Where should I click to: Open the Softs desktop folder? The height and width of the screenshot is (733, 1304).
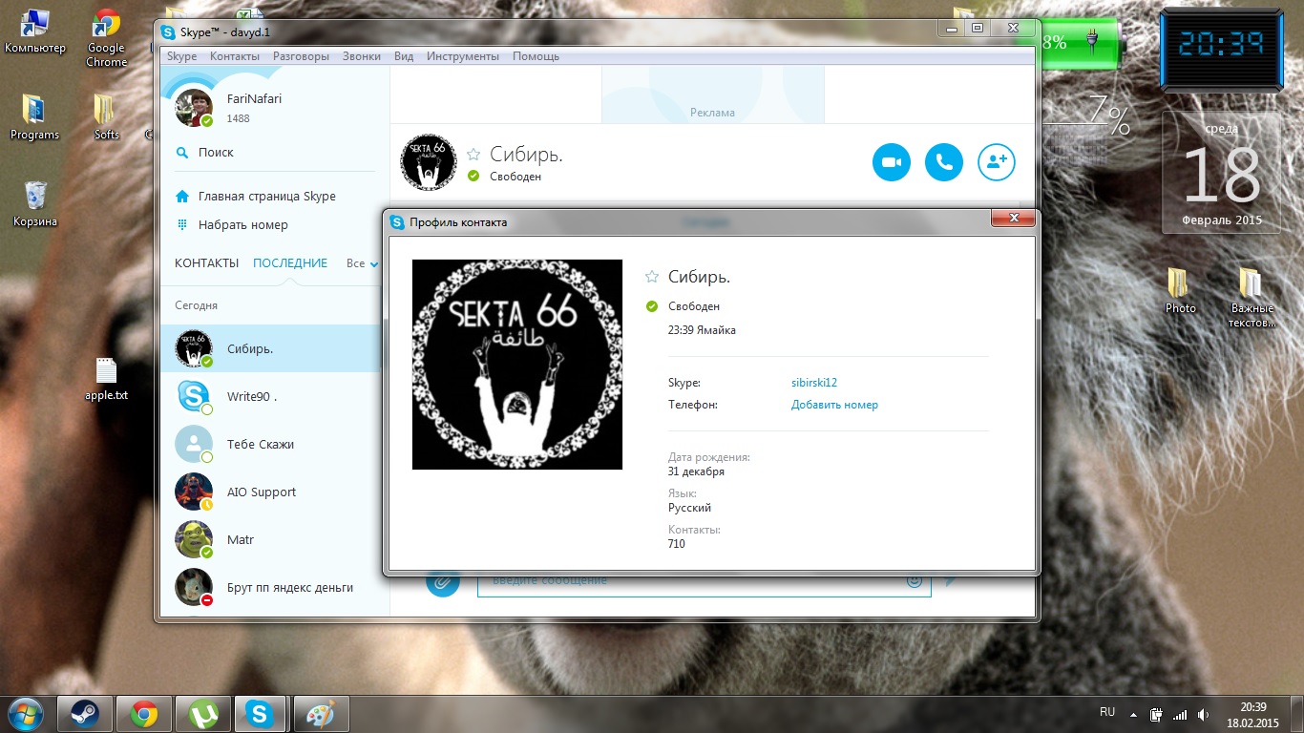(x=106, y=117)
